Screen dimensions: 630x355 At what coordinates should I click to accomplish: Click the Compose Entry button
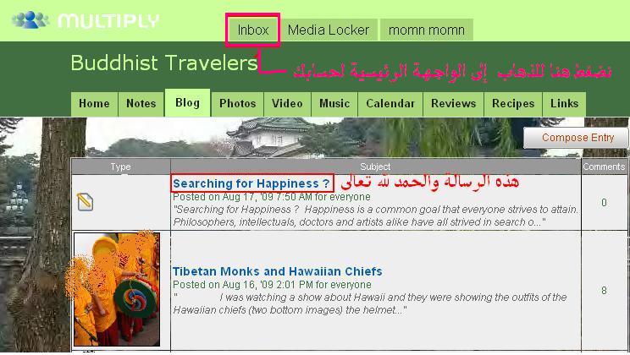pos(577,138)
